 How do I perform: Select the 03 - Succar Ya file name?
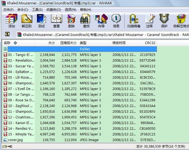pos(21,66)
